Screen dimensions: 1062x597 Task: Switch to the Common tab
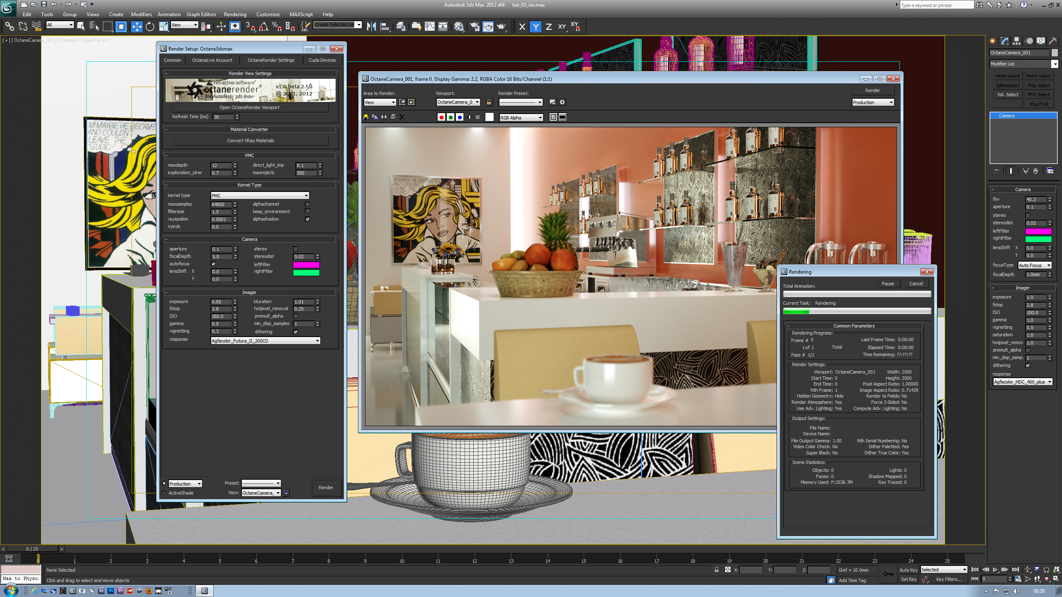click(x=173, y=60)
